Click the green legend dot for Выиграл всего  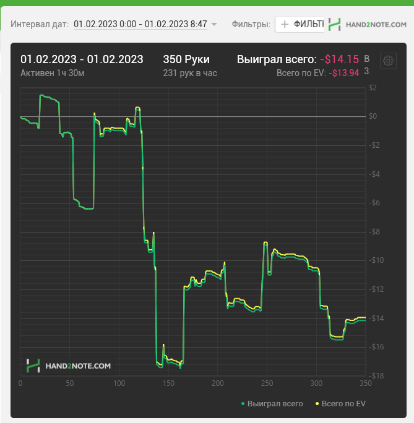(x=243, y=404)
